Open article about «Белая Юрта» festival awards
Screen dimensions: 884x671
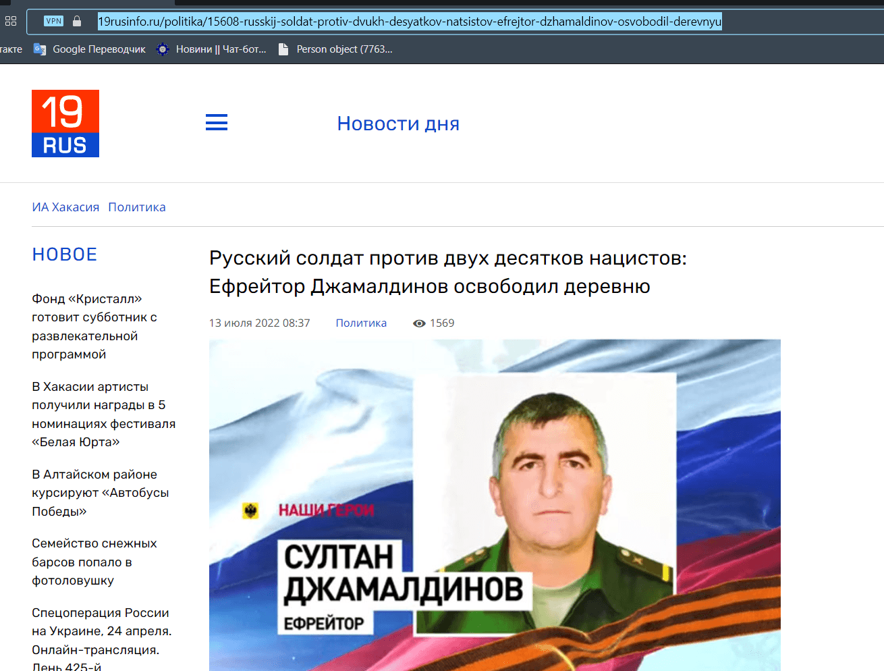103,414
